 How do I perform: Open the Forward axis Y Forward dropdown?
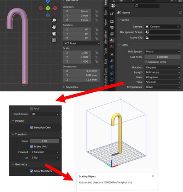tap(44, 152)
